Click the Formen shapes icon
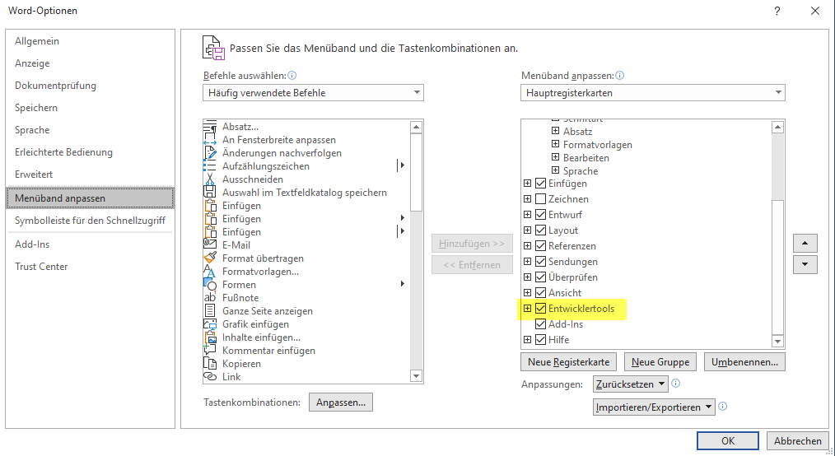 [210, 285]
